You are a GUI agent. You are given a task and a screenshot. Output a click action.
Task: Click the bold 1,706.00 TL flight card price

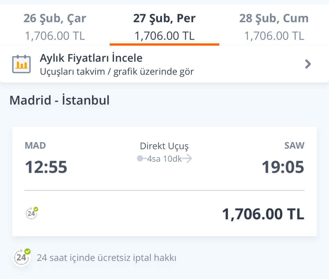click(263, 214)
